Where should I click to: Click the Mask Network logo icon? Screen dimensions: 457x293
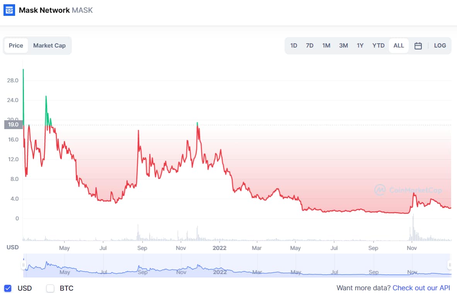[x=9, y=10]
